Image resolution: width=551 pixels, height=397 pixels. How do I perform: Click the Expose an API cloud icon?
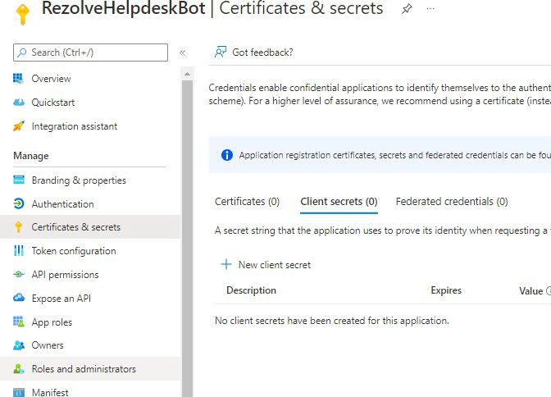[x=19, y=298]
